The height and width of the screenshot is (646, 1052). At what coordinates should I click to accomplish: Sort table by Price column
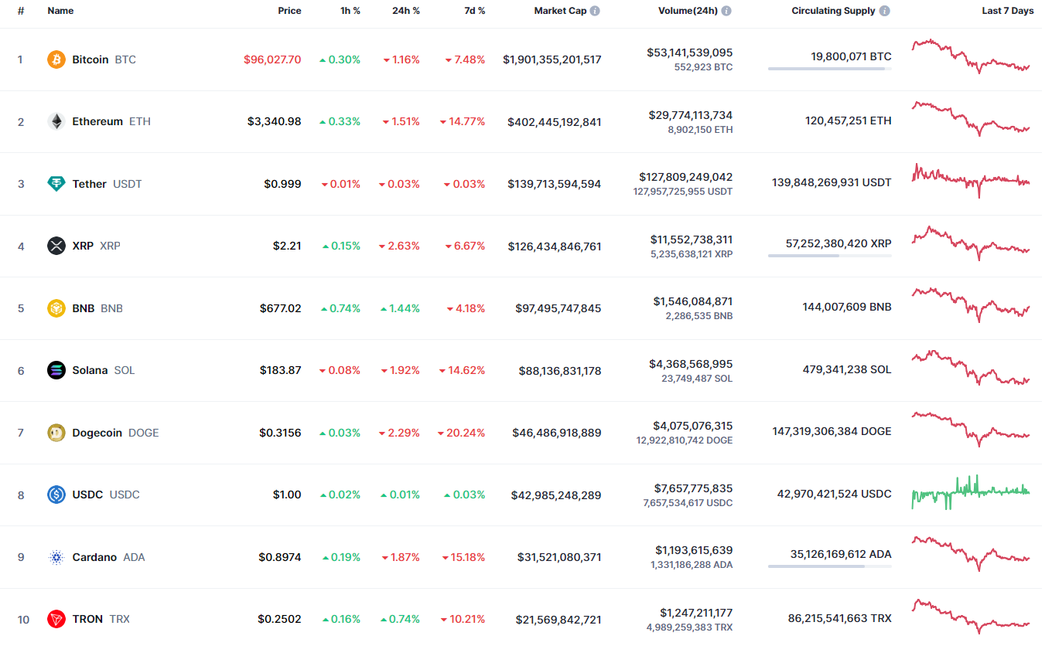pos(289,12)
